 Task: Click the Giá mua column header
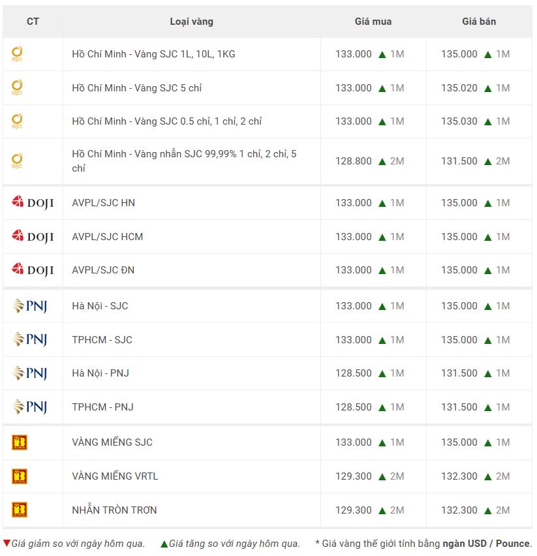[373, 22]
